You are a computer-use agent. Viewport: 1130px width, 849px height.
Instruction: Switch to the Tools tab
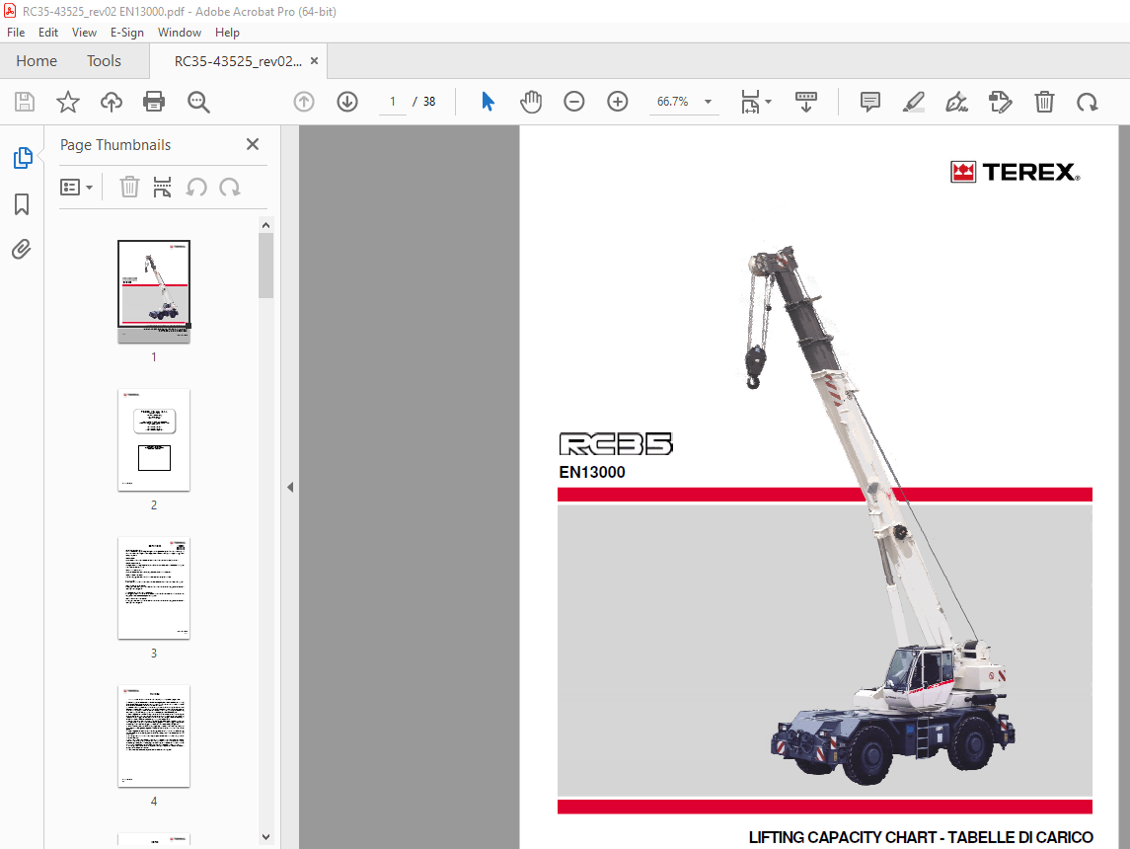tap(104, 60)
